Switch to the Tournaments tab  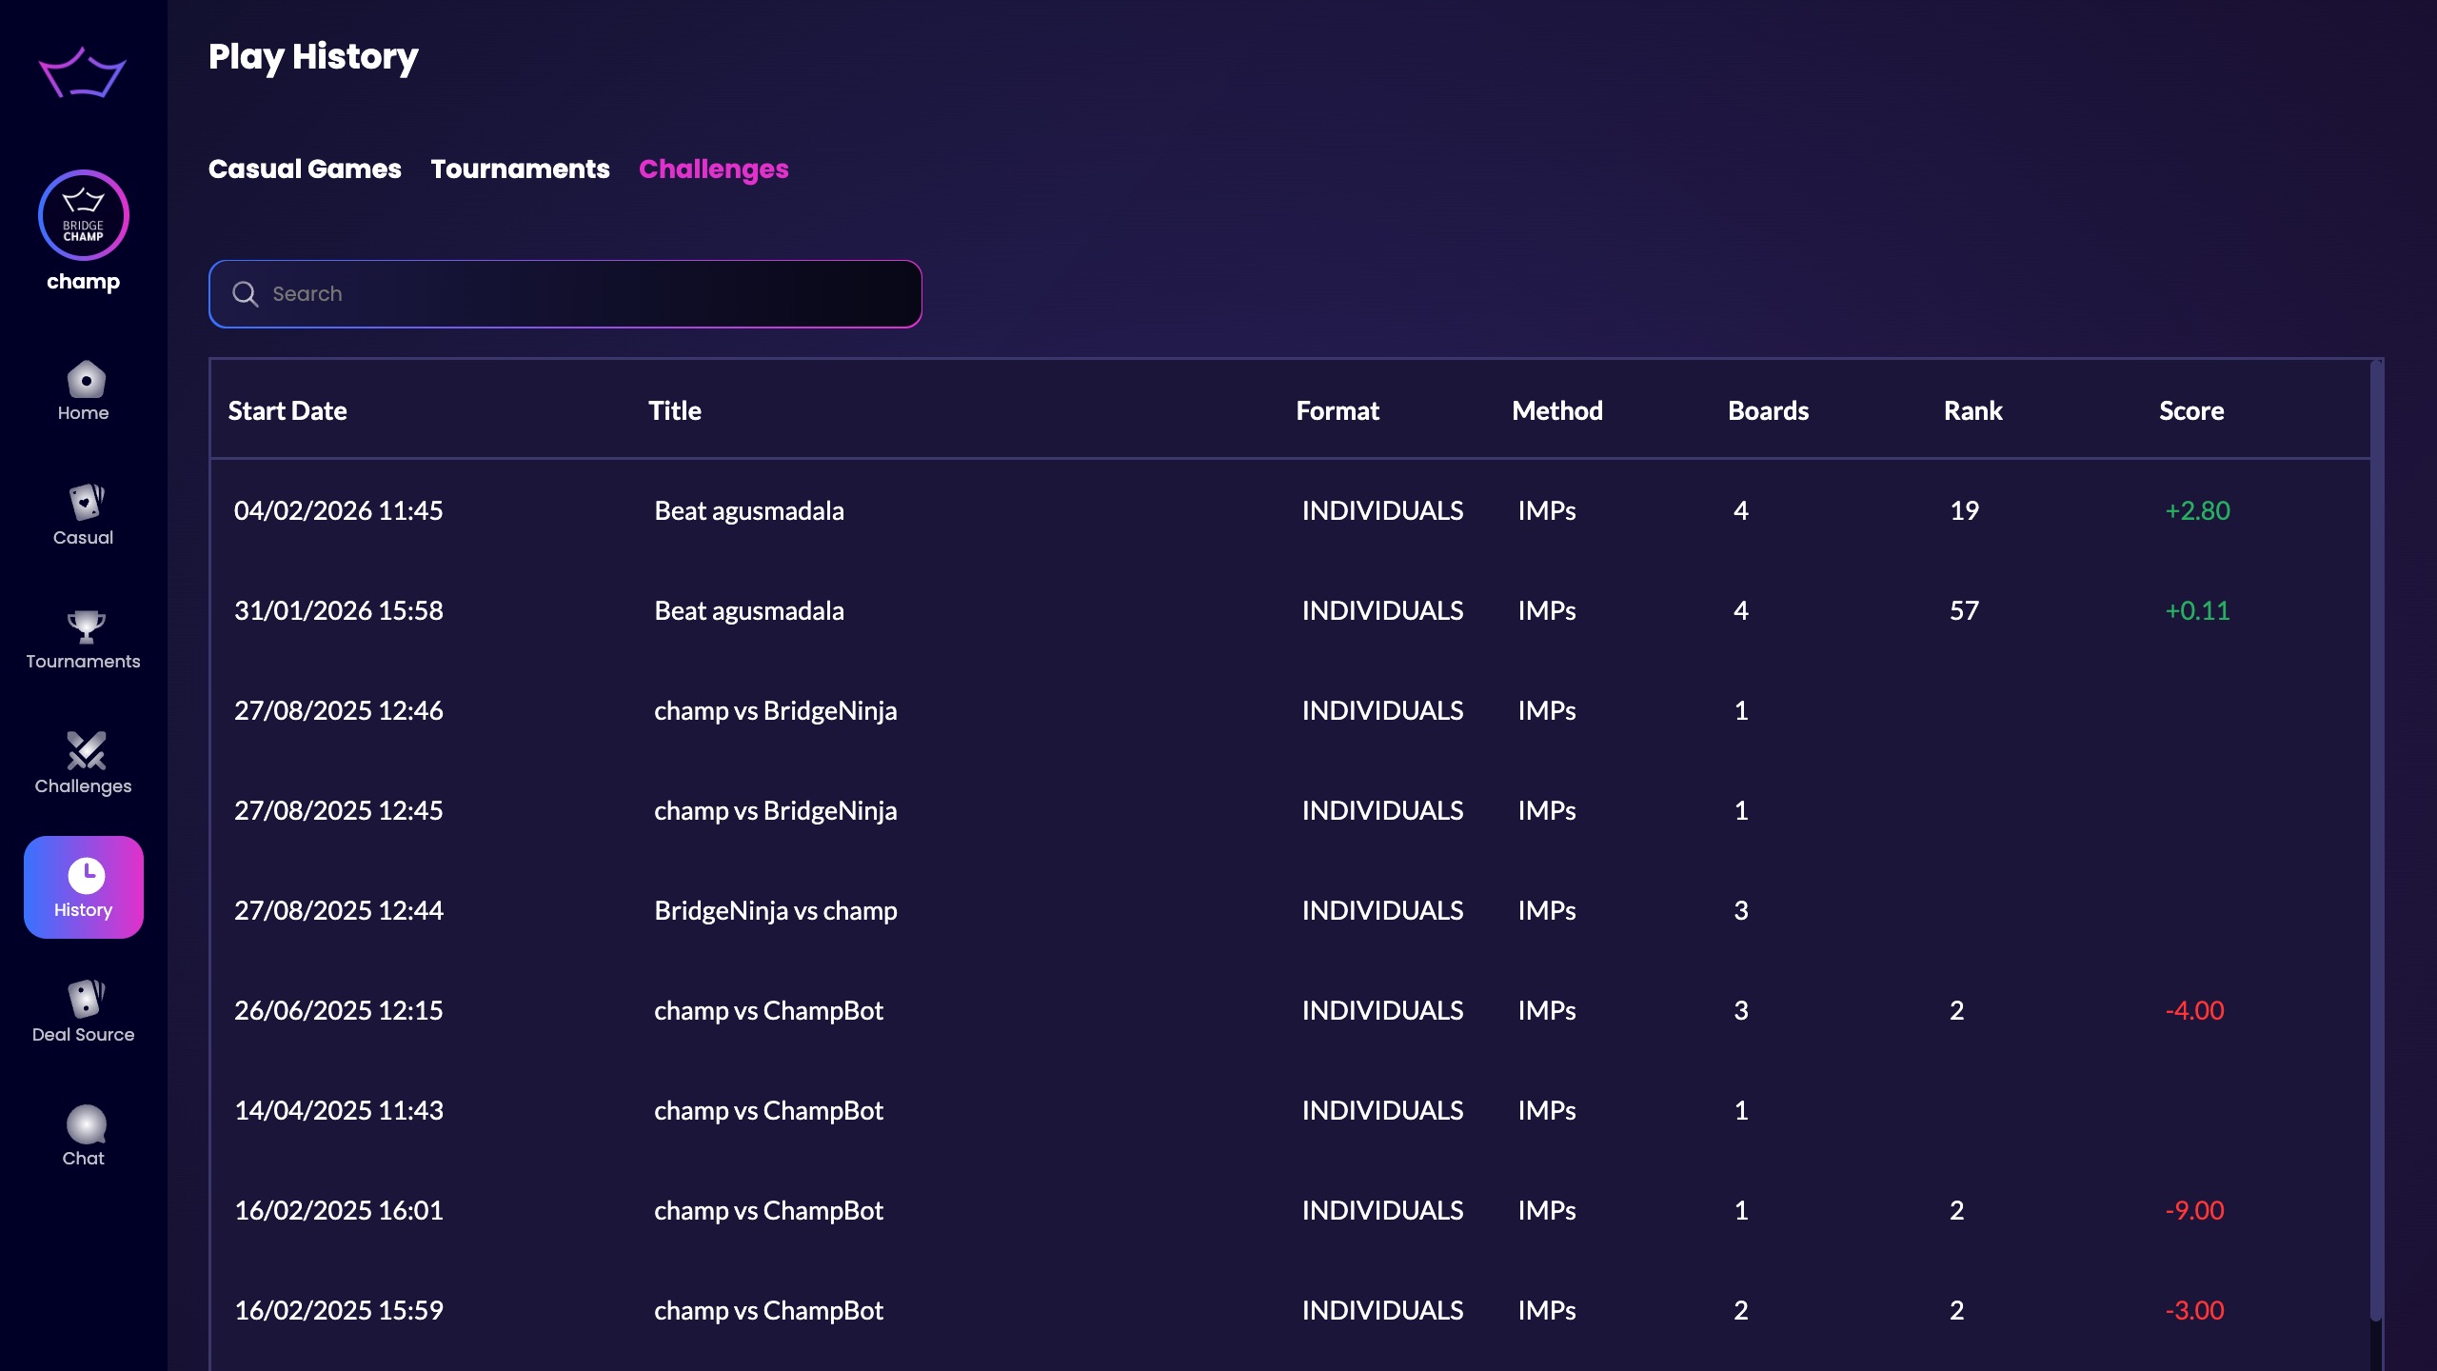tap(520, 169)
